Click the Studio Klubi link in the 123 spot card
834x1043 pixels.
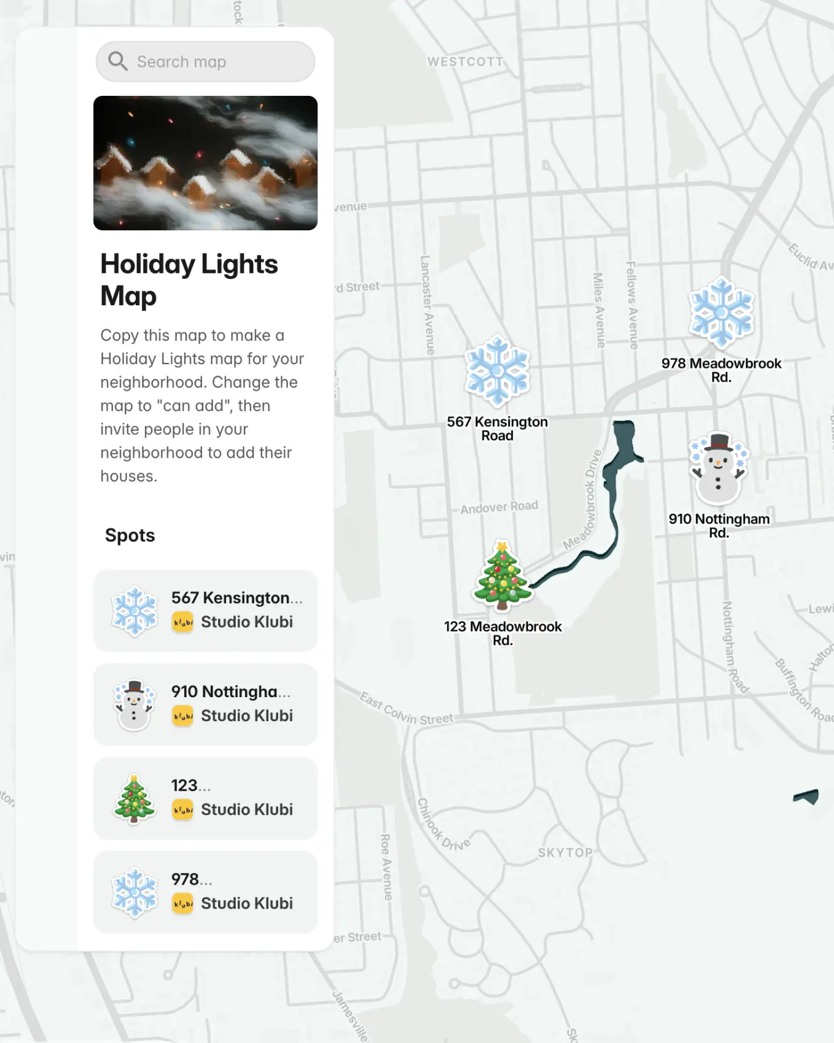tap(247, 810)
